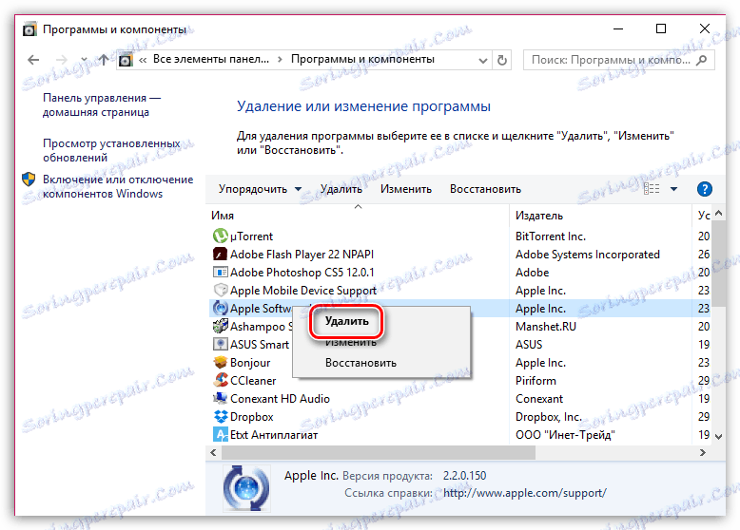Screen dimensions: 740x530
Task: Open help with the blue question icon
Action: (704, 189)
